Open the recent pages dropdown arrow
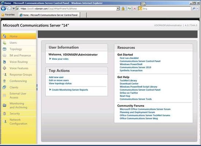This screenshot has width=201, height=146. [x=14, y=9]
